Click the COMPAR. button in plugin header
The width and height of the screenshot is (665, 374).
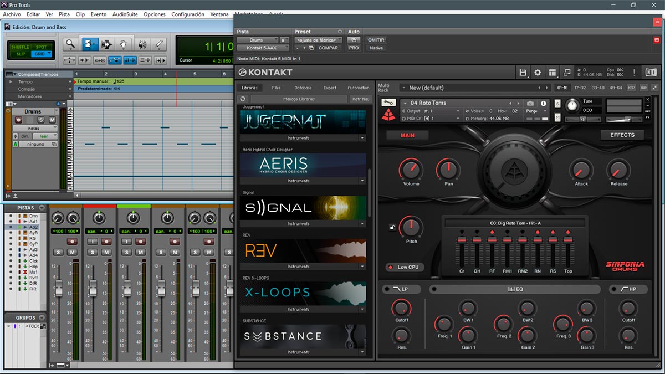tap(329, 48)
